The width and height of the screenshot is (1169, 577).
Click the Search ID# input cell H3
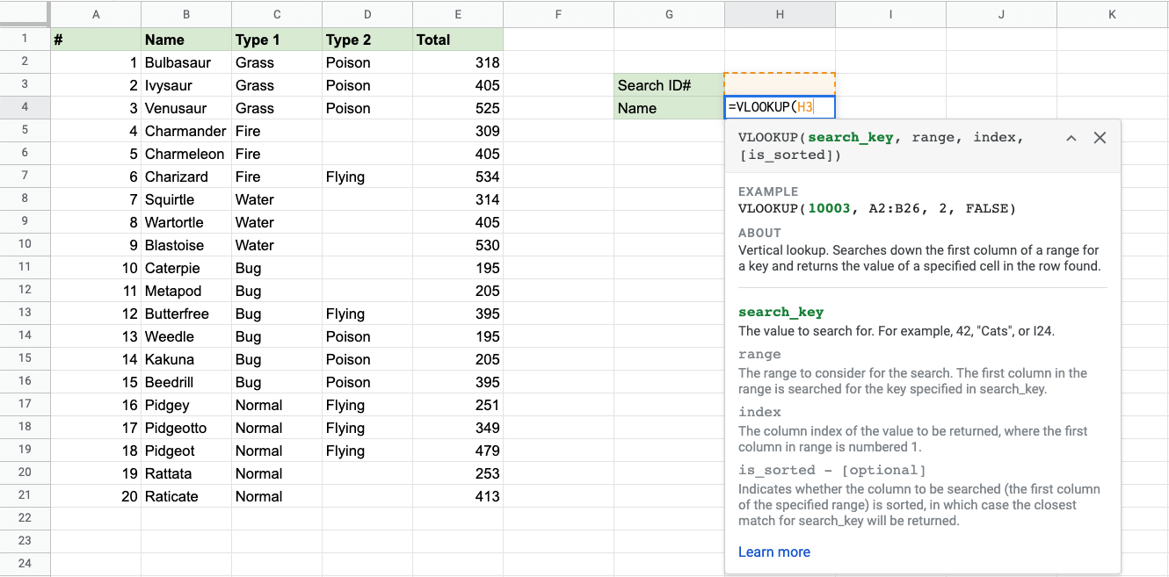[x=780, y=85]
